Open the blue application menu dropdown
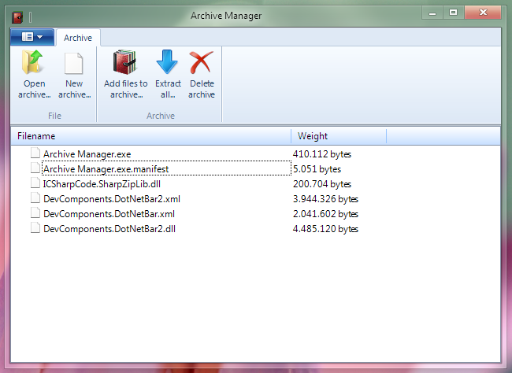 (x=32, y=37)
